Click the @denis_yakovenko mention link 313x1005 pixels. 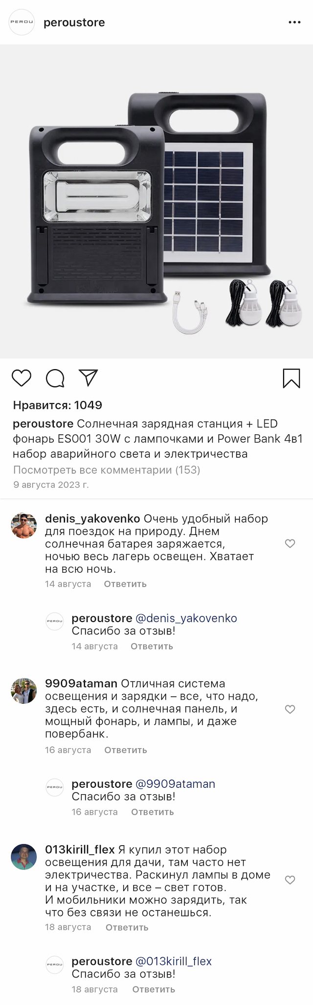[186, 618]
